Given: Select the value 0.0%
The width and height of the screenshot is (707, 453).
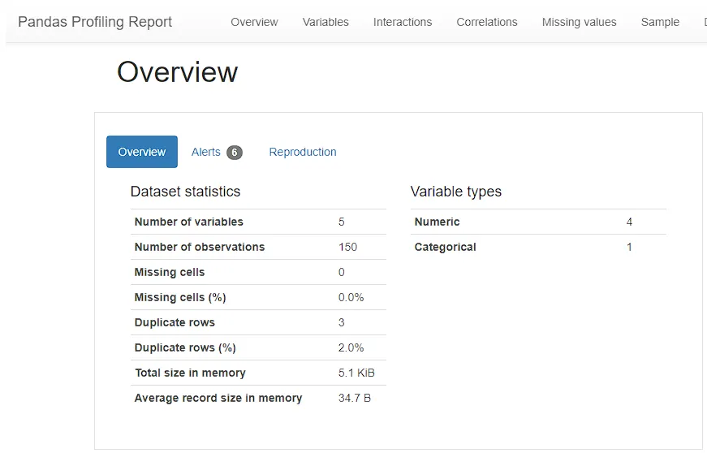Looking at the screenshot, I should (351, 297).
